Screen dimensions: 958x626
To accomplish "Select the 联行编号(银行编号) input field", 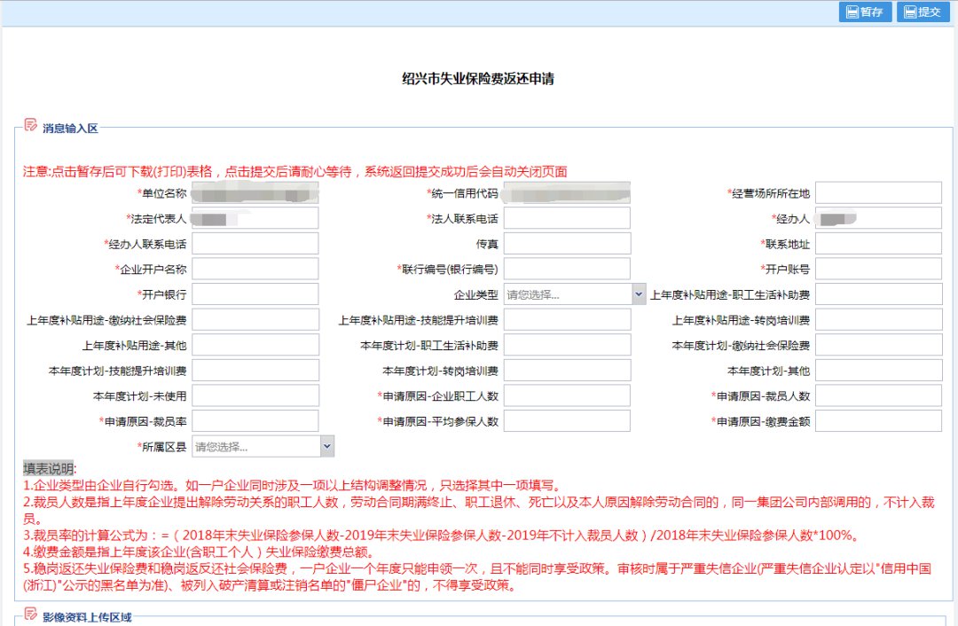I will click(x=567, y=269).
